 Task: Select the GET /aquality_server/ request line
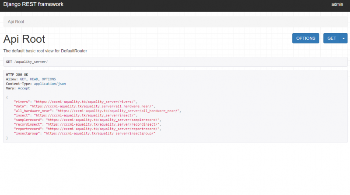[27, 62]
